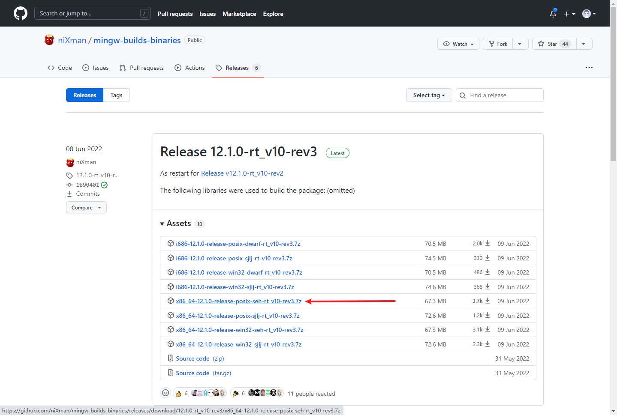Open the Code tab
617x415 pixels.
coord(60,68)
